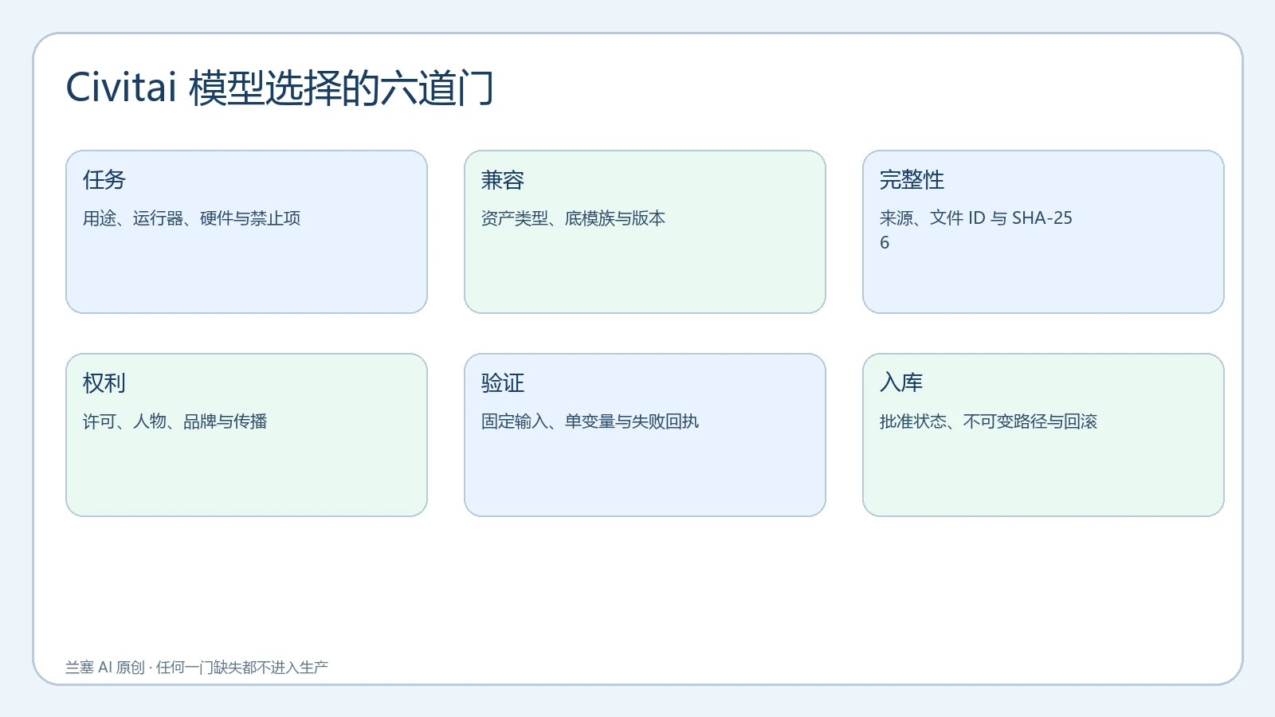Select the text '用途、运行器、硬件与禁止项'
This screenshot has width=1275, height=717.
click(x=192, y=218)
